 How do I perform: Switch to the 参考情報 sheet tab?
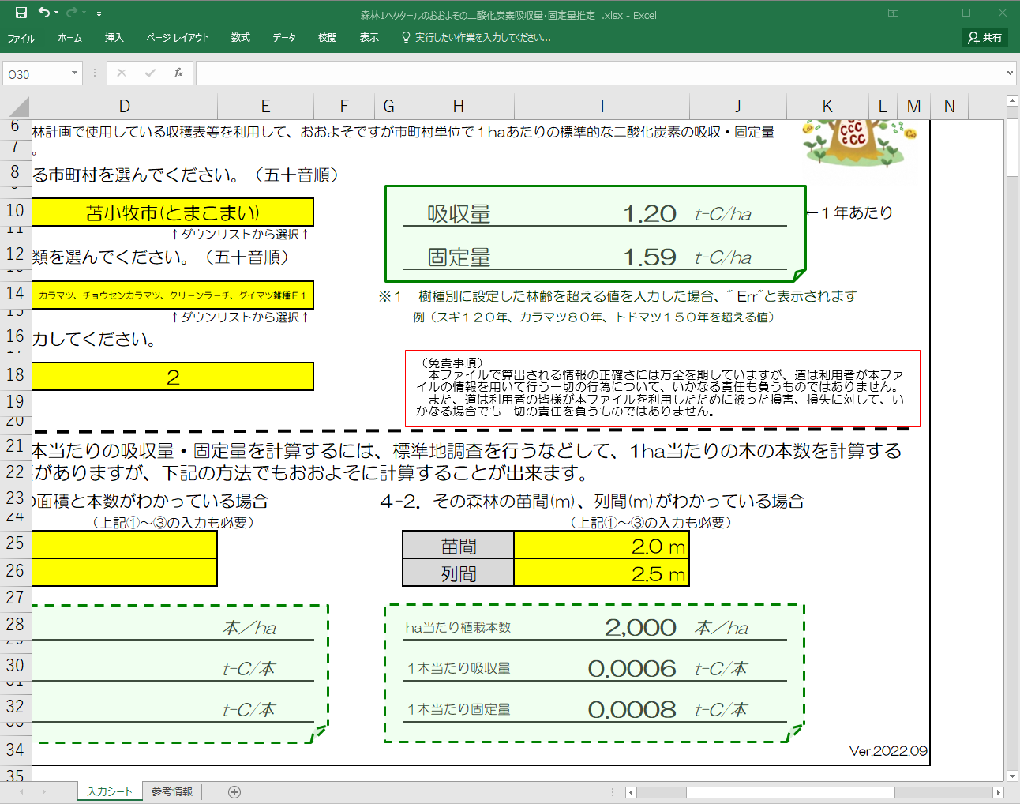point(172,790)
